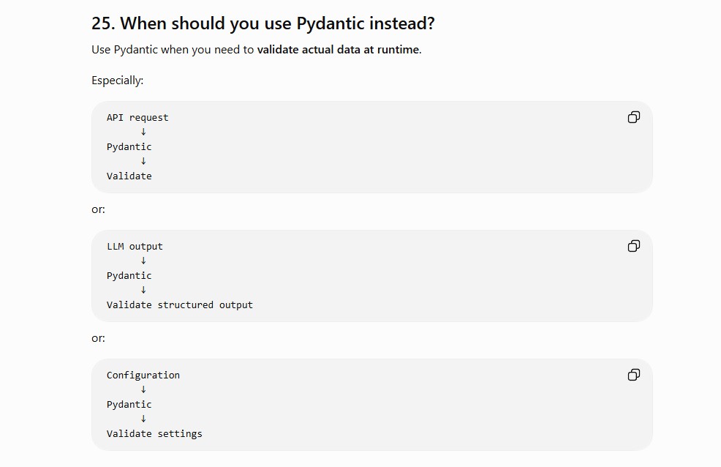This screenshot has height=467, width=721.
Task: Click the 'LLM output' code line
Action: (x=135, y=247)
